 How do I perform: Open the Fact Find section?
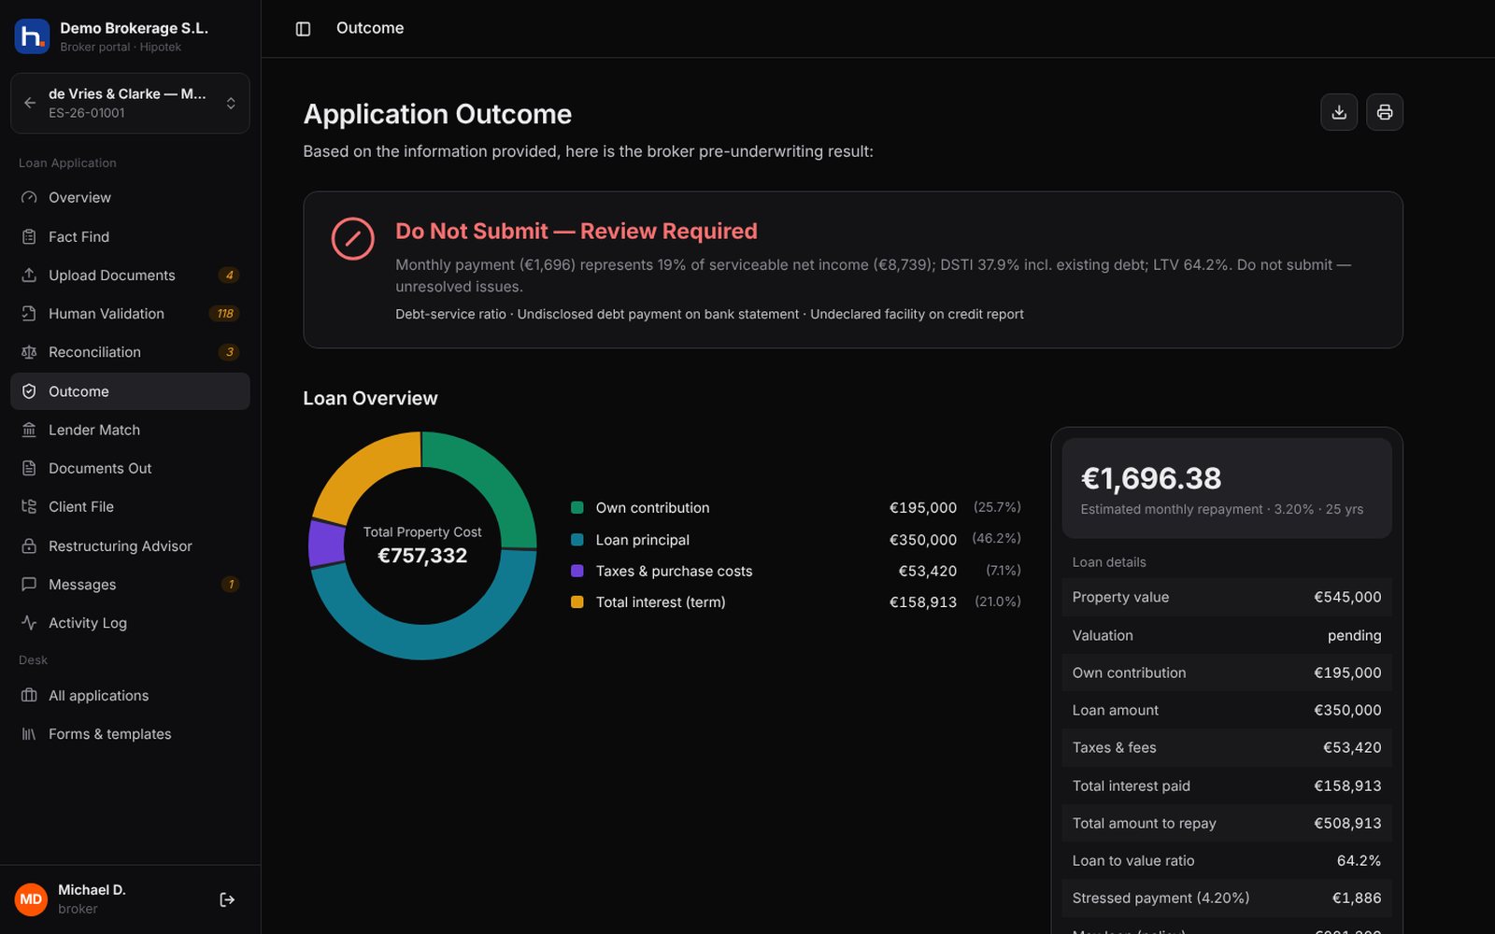click(x=130, y=237)
